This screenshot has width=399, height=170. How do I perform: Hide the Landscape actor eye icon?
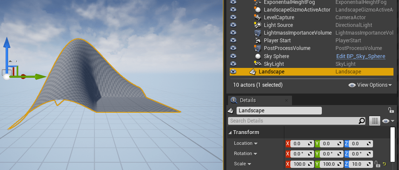[x=233, y=72]
